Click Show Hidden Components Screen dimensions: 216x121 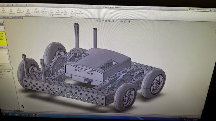(x=28, y=13)
